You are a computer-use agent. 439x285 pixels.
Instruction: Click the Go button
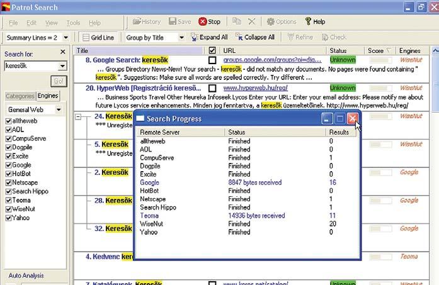59,81
